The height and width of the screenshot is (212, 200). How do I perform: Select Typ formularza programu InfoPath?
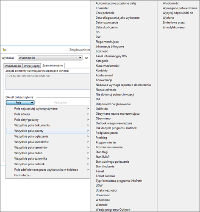119,181
